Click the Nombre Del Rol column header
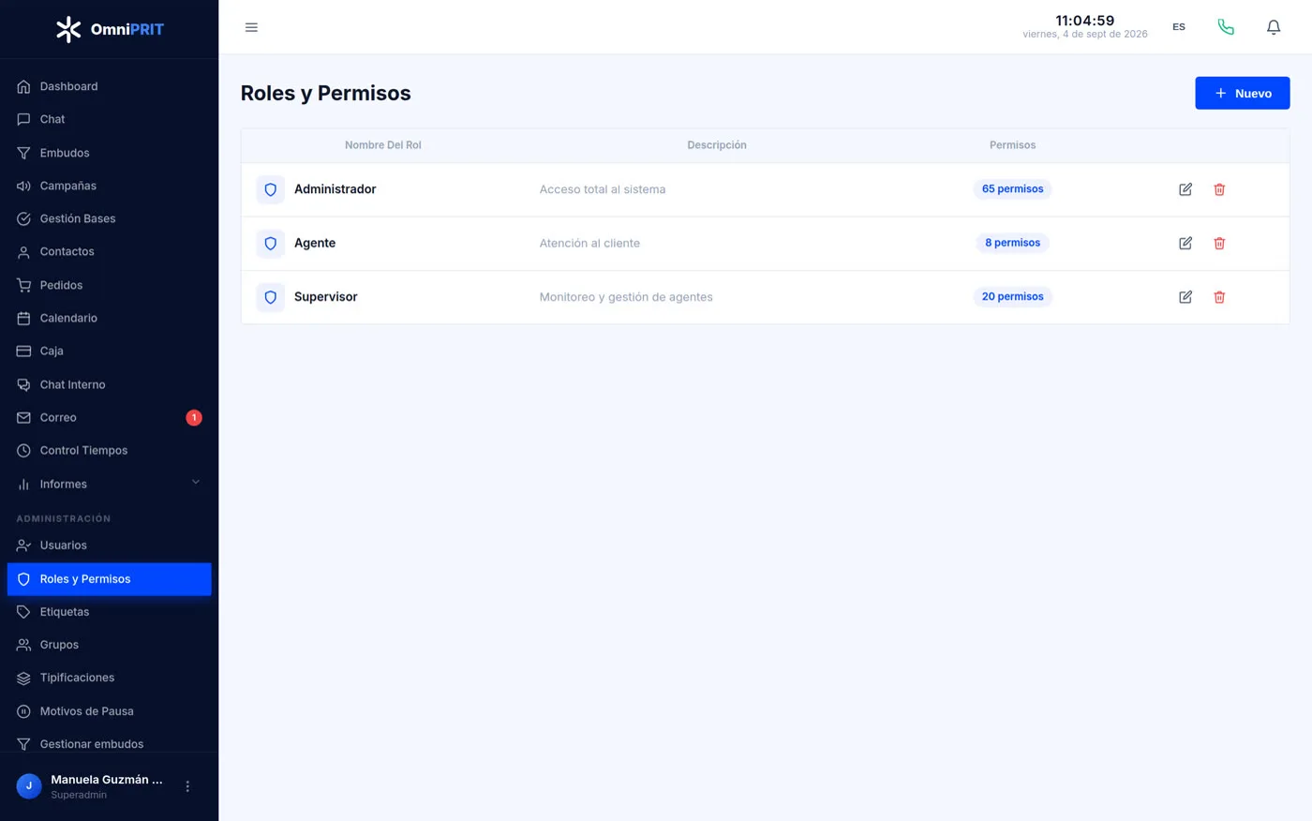This screenshot has width=1312, height=821. point(383,145)
